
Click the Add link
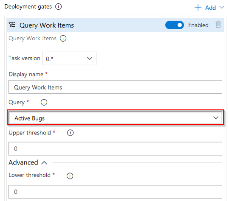click(210, 8)
